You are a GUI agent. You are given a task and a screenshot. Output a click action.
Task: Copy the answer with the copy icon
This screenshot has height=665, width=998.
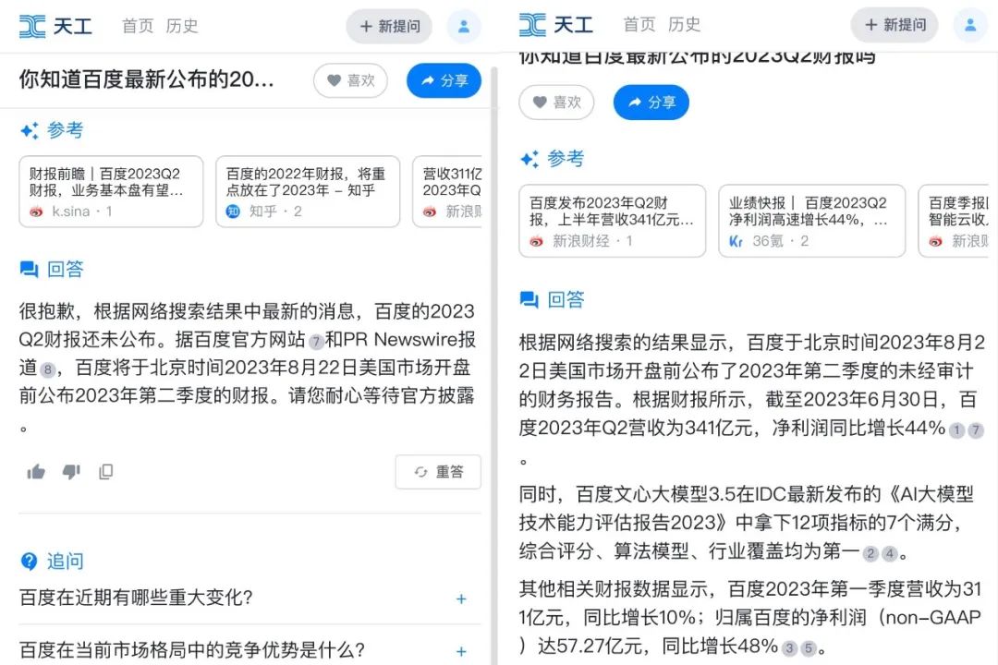[x=105, y=472]
